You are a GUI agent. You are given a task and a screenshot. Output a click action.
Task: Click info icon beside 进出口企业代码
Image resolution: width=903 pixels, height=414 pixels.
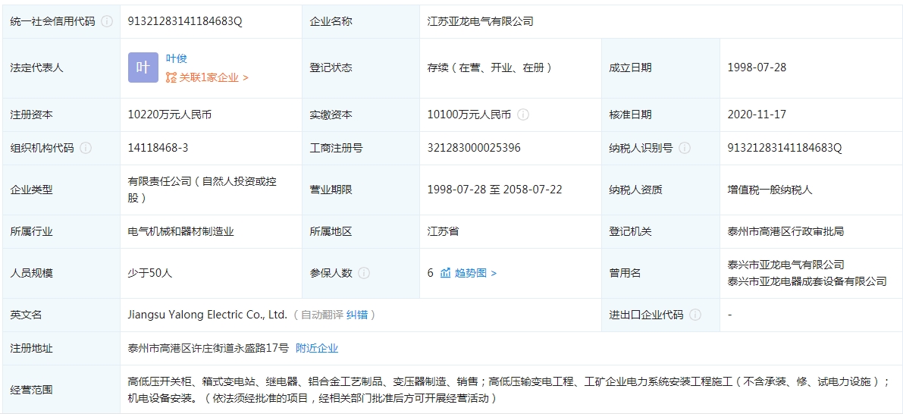(x=695, y=315)
